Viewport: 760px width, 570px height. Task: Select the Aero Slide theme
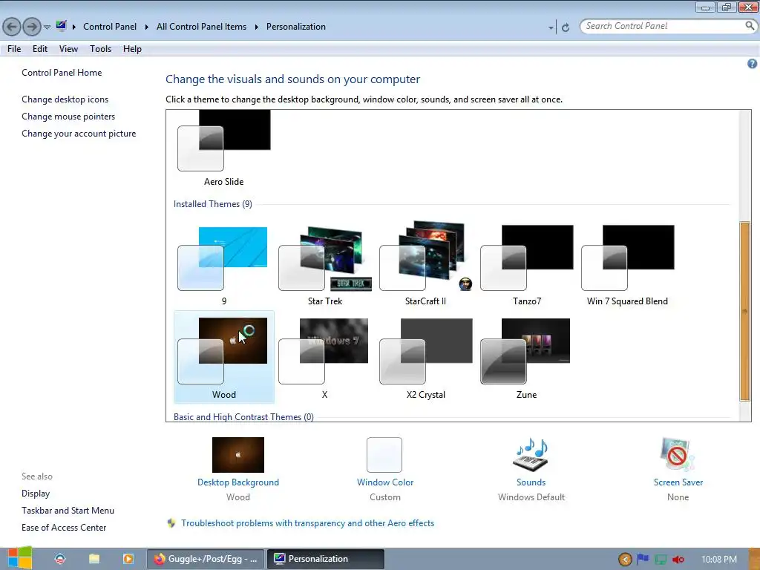[x=224, y=148]
